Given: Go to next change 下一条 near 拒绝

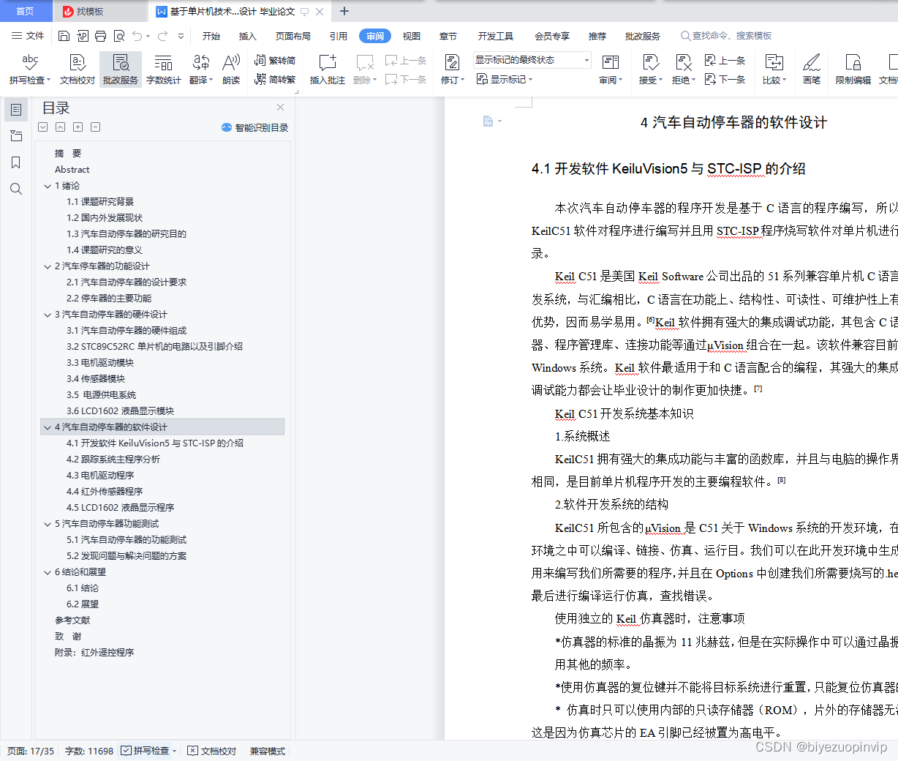Looking at the screenshot, I should [x=725, y=79].
